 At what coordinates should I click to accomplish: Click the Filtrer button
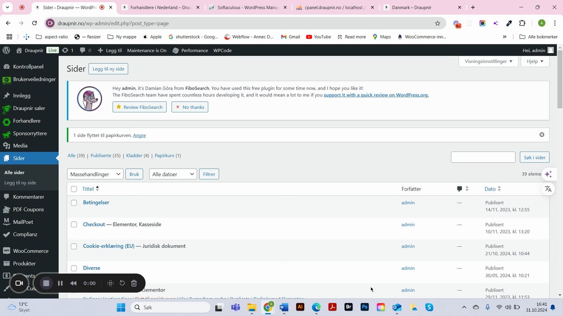(x=209, y=174)
